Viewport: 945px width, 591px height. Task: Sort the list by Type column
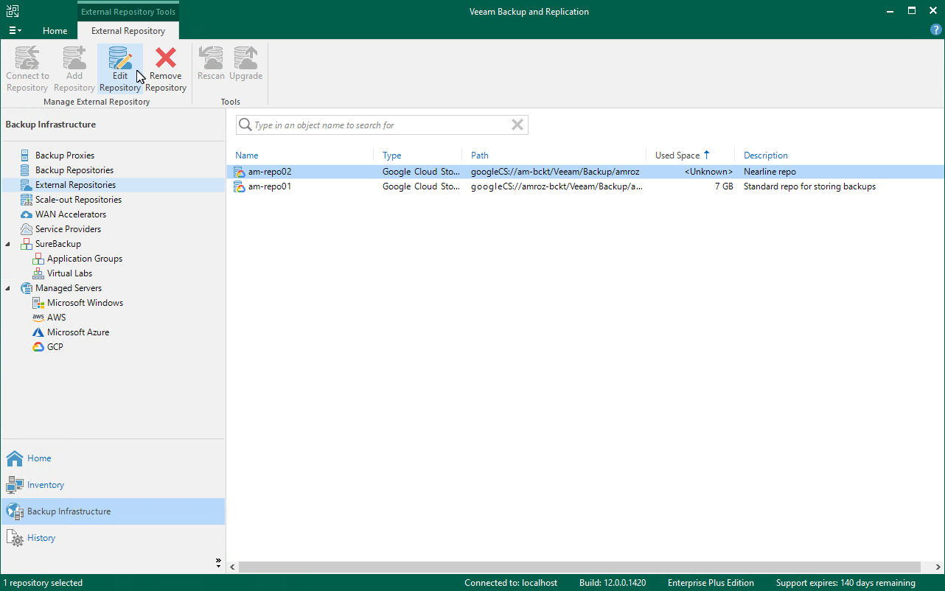(x=391, y=155)
